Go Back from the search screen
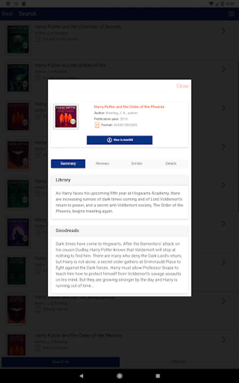239x383 pixels. 7,14
